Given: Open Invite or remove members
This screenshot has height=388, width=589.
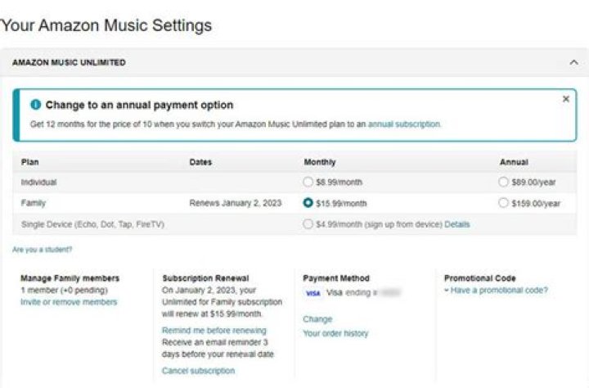Looking at the screenshot, I should point(69,302).
